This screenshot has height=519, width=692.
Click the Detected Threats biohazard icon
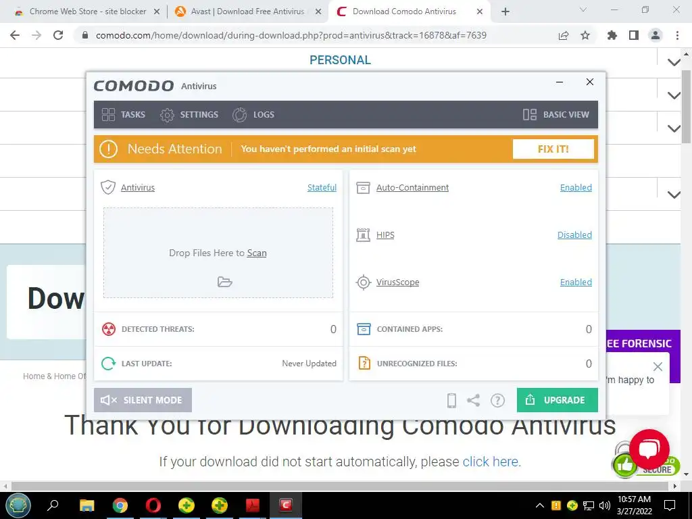[109, 329]
